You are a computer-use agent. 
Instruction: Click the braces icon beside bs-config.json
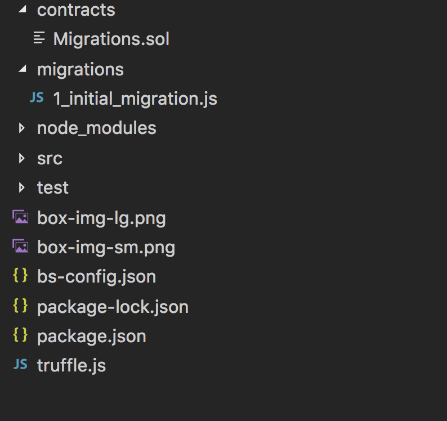[20, 276]
